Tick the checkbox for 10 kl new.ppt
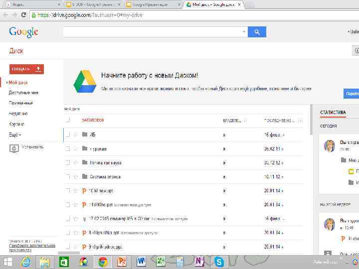 coord(67,190)
